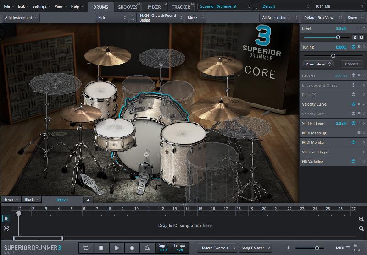The image size is (367, 255).
Task: Open the Velocity Curve menu icon
Action: coord(359,104)
